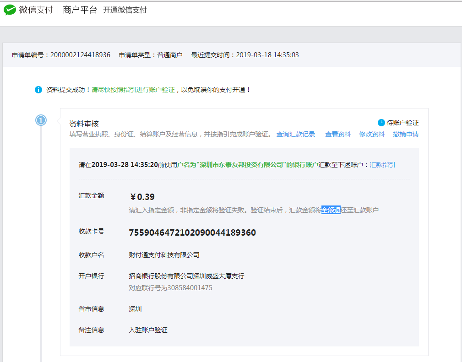Click the 备注信息 label

click(91, 330)
